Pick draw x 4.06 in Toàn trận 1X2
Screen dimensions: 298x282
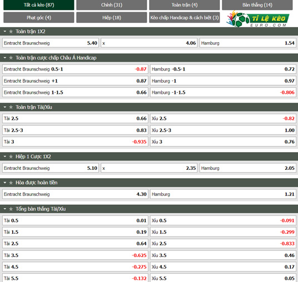click(x=149, y=43)
